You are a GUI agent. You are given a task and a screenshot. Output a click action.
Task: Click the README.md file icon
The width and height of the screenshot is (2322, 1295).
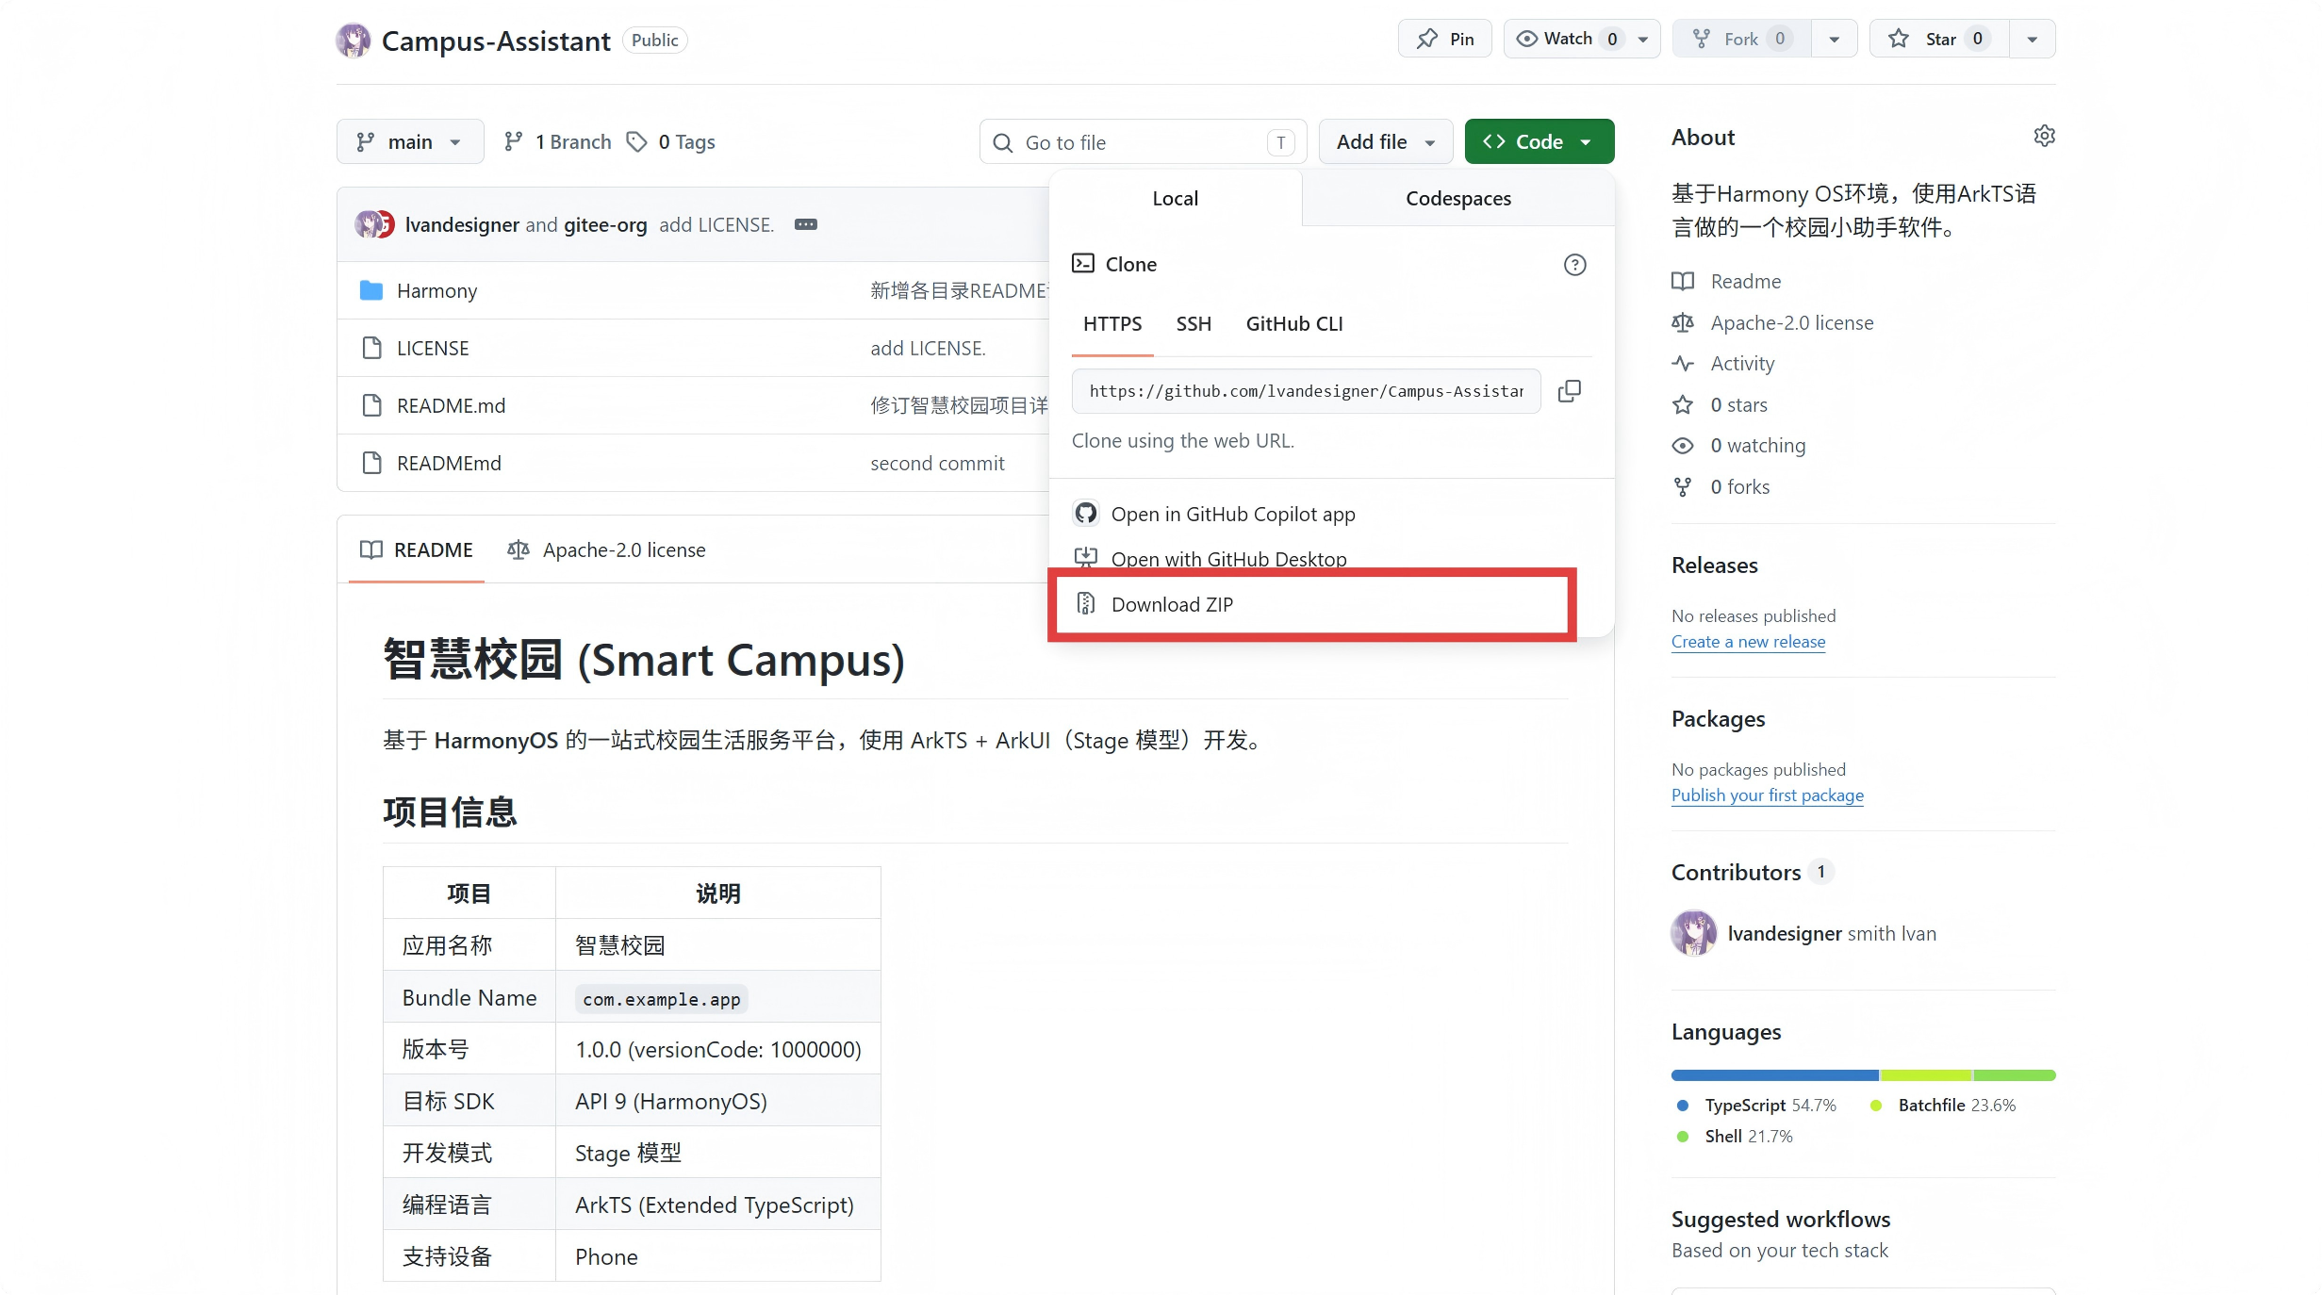point(371,406)
